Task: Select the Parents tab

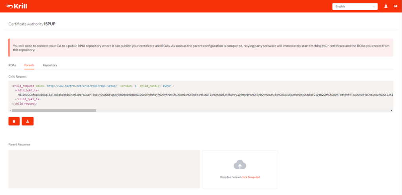Action: coord(29,65)
